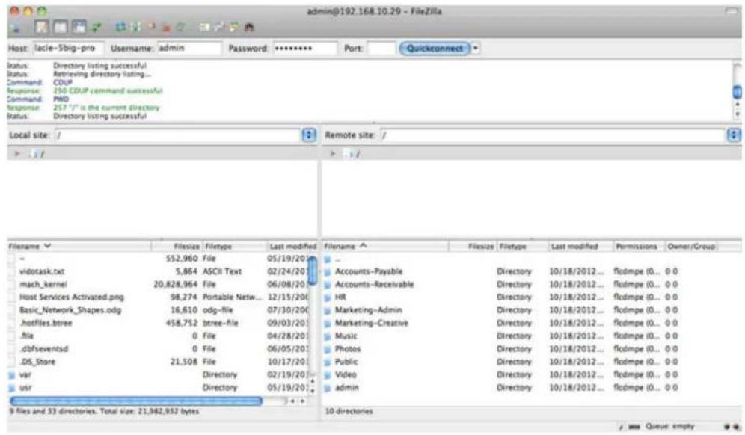Select the Accounts-Receivable folder icon

(328, 285)
